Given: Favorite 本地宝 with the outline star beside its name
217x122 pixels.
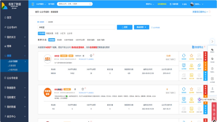Looking at the screenshot, I should (x=91, y=56).
